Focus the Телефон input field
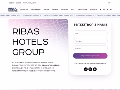 tap(90, 41)
